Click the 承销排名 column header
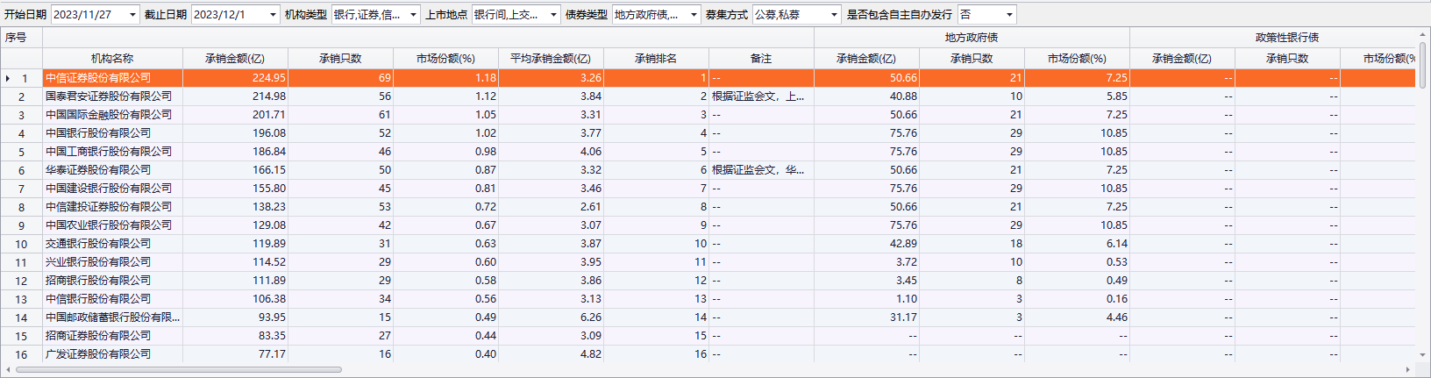This screenshot has width=1431, height=378. pos(656,59)
